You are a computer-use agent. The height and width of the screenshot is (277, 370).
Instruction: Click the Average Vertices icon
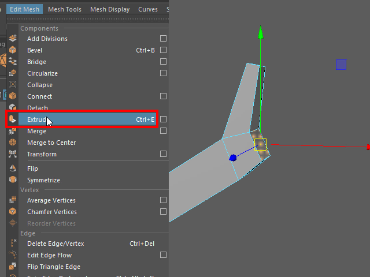tap(13, 200)
